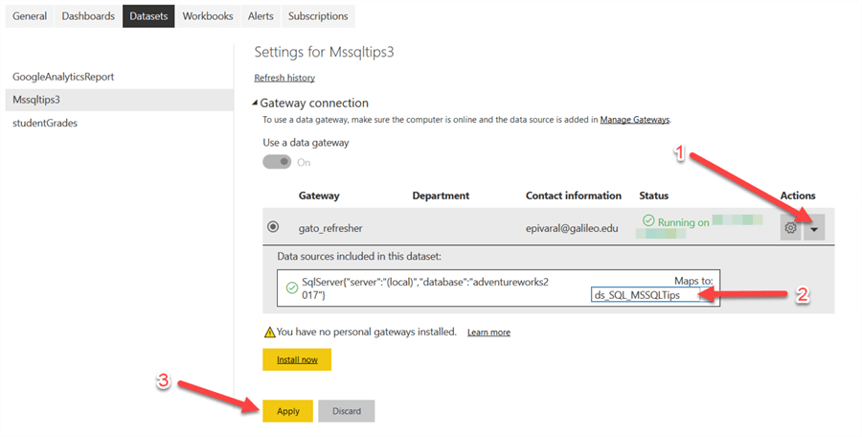Go to the Alerts tab
The height and width of the screenshot is (437, 862).
coord(261,16)
